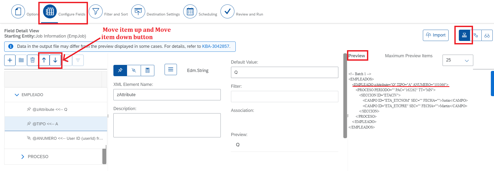This screenshot has width=494, height=171.
Task: Select the unlinked field type toggle
Action: pos(134,70)
